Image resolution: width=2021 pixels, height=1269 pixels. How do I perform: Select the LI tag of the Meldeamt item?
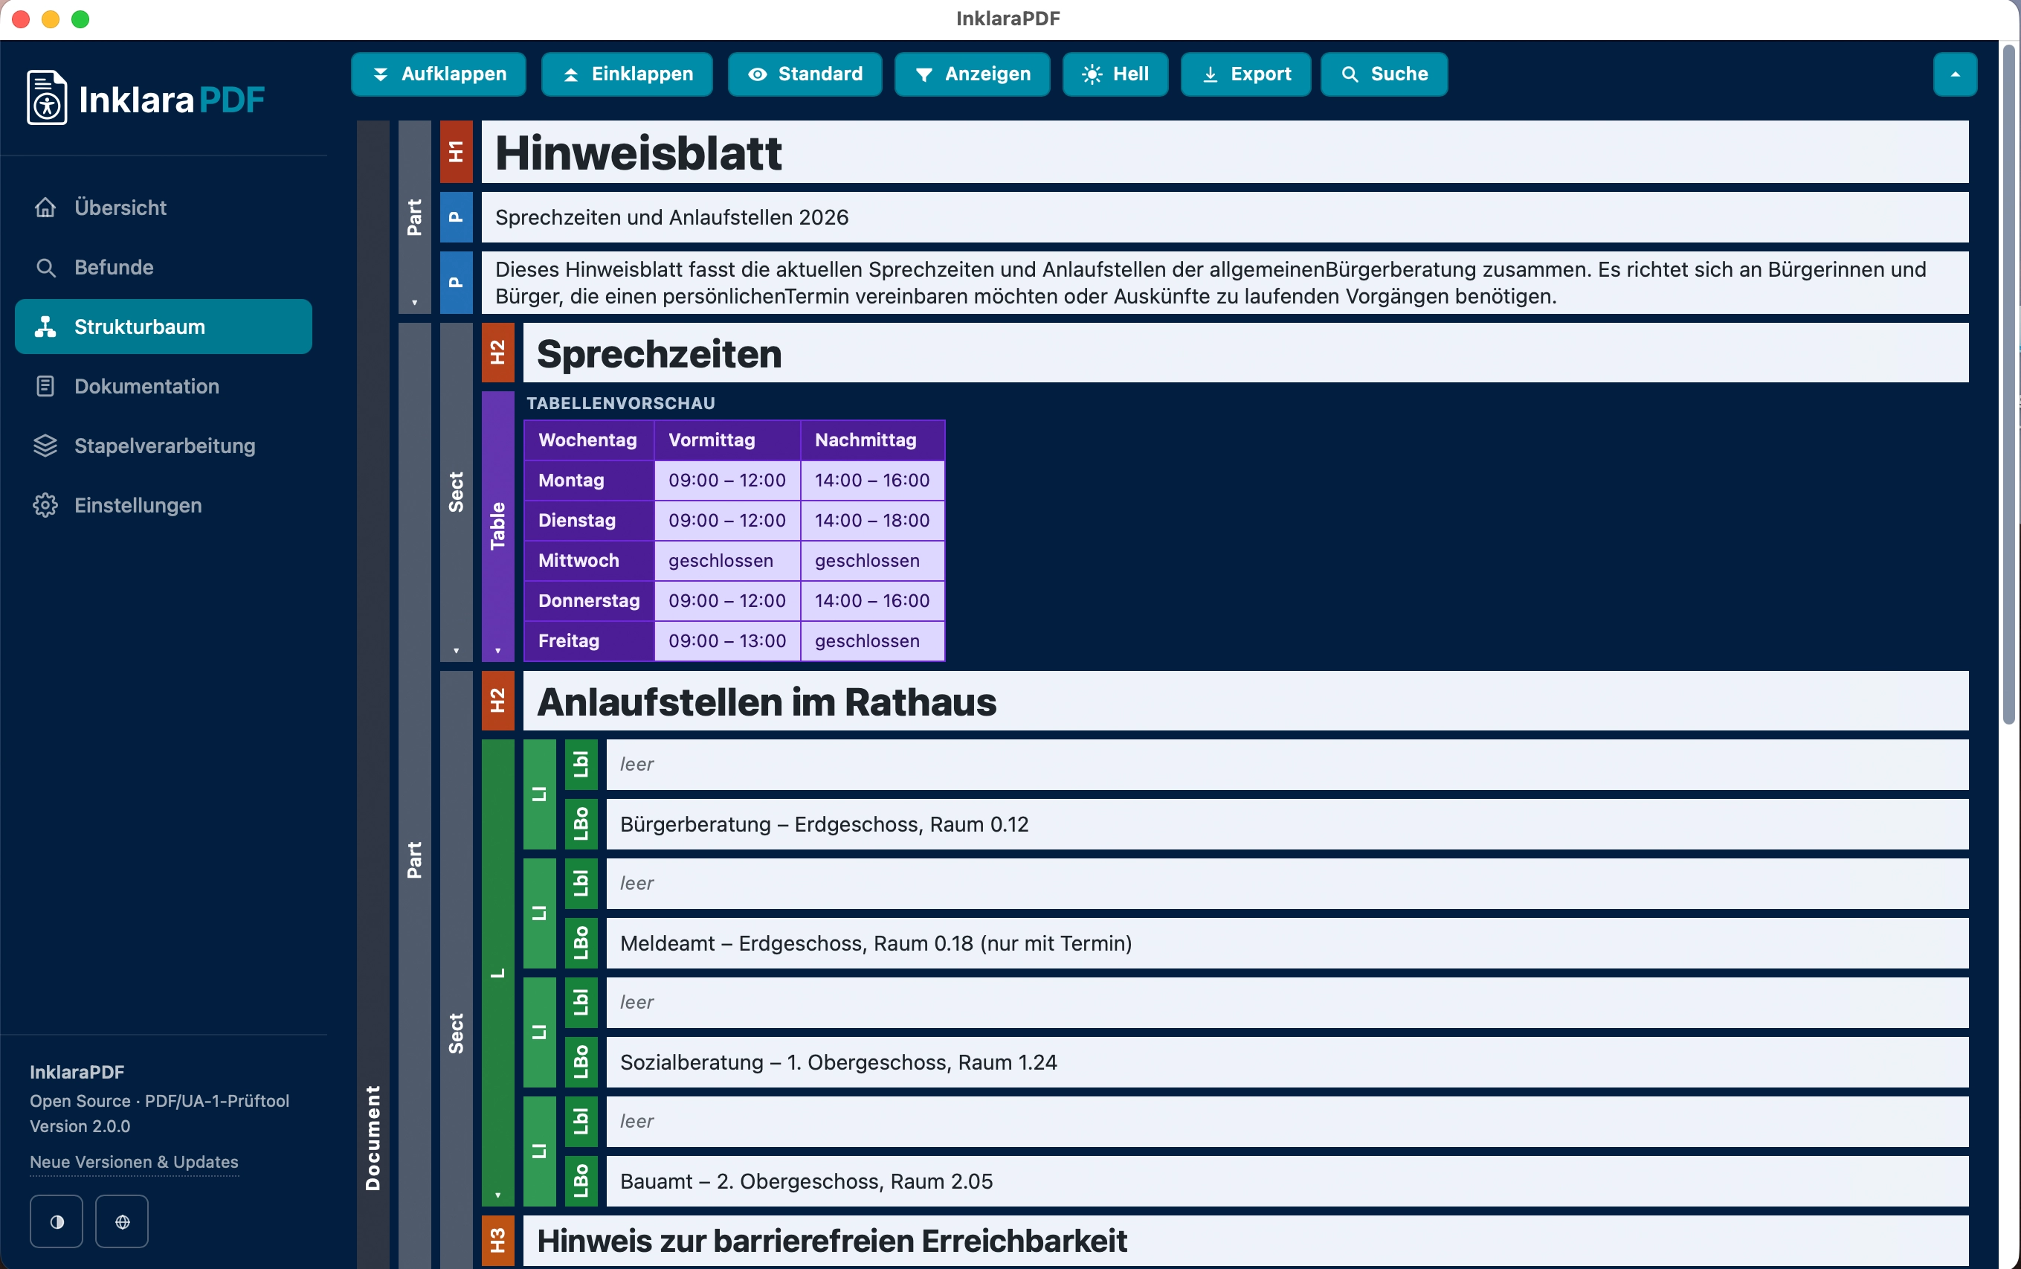(539, 913)
